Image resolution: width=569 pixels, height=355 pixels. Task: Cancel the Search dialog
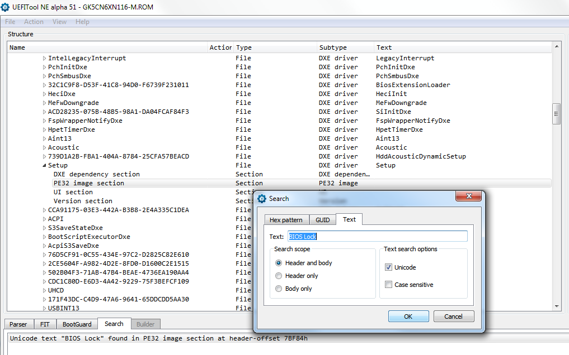tap(454, 316)
